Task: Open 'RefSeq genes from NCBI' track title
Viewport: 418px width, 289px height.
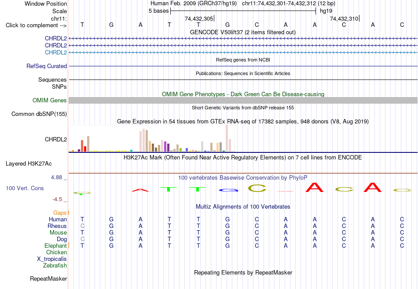Action: point(243,60)
